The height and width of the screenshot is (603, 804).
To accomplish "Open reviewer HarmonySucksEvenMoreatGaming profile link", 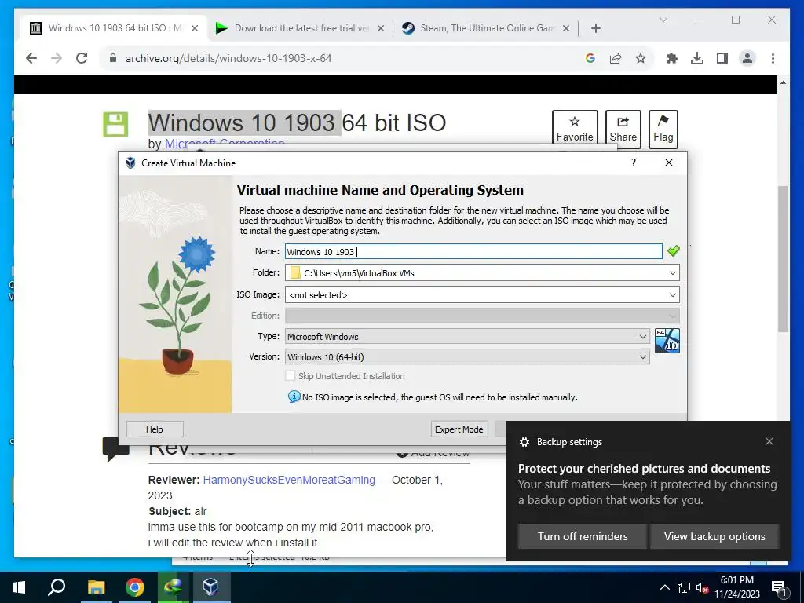I will click(x=289, y=480).
